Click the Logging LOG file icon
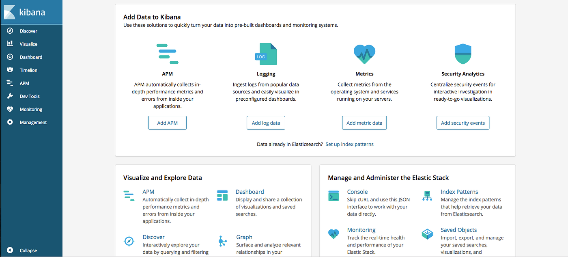568x257 pixels. pos(266,53)
